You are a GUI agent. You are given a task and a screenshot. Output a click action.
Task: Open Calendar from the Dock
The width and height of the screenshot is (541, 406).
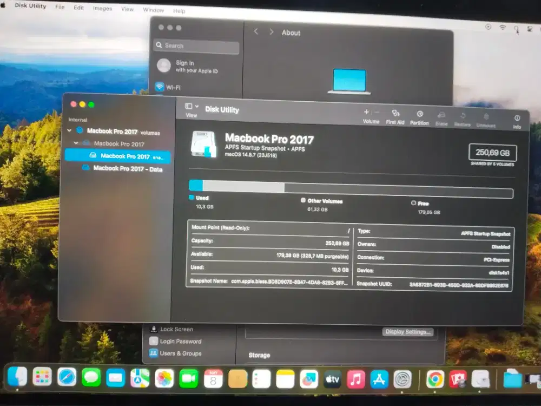[213, 379]
